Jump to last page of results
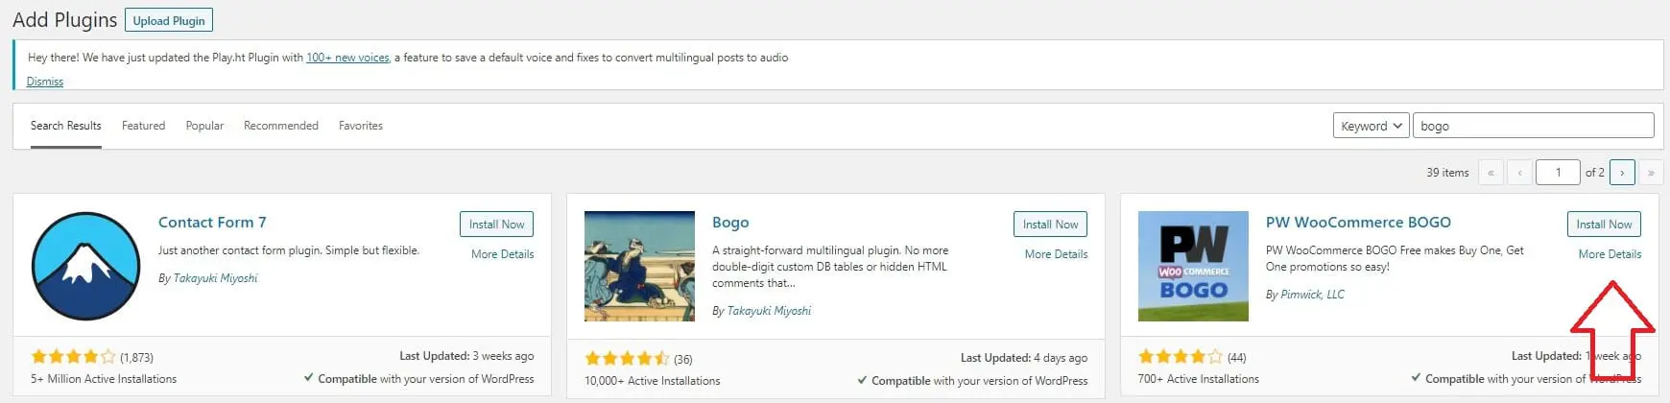 click(1651, 173)
